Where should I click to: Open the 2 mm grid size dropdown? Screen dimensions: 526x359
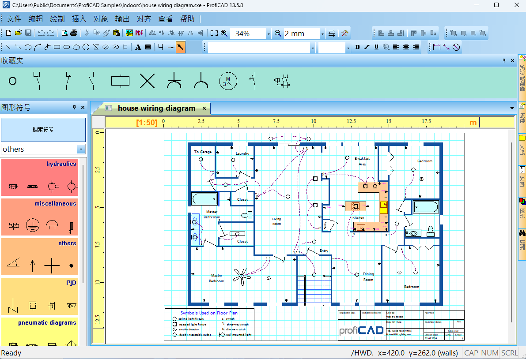coord(322,34)
